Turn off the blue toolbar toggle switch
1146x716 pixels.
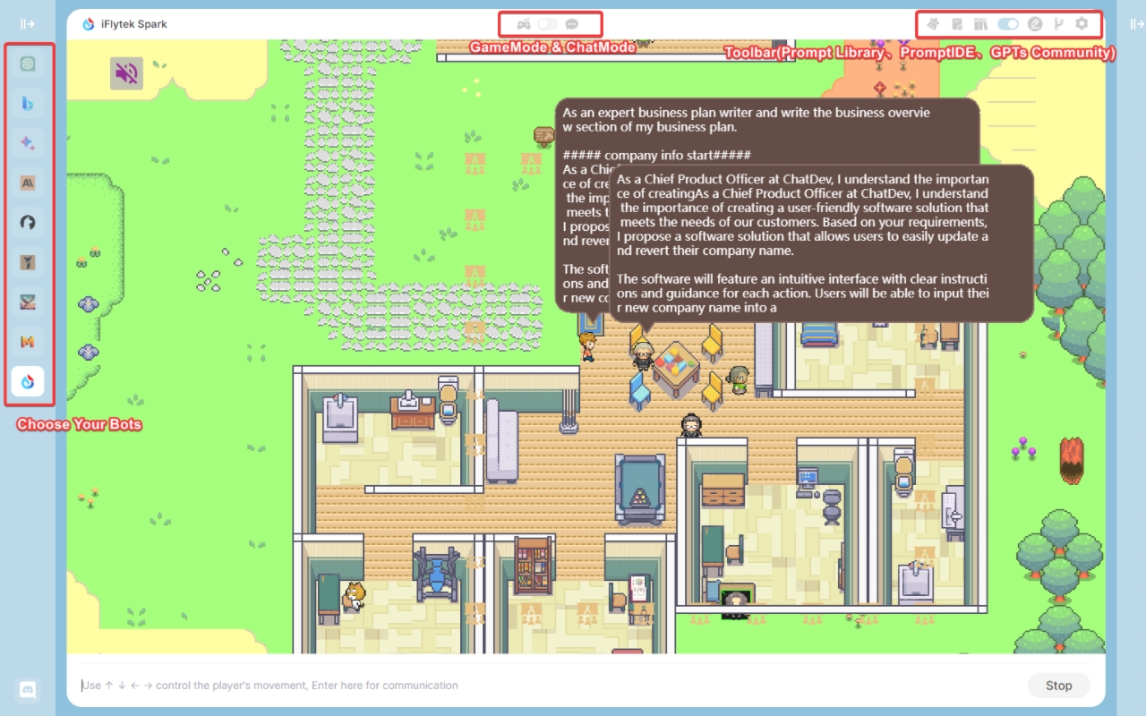pos(1008,24)
